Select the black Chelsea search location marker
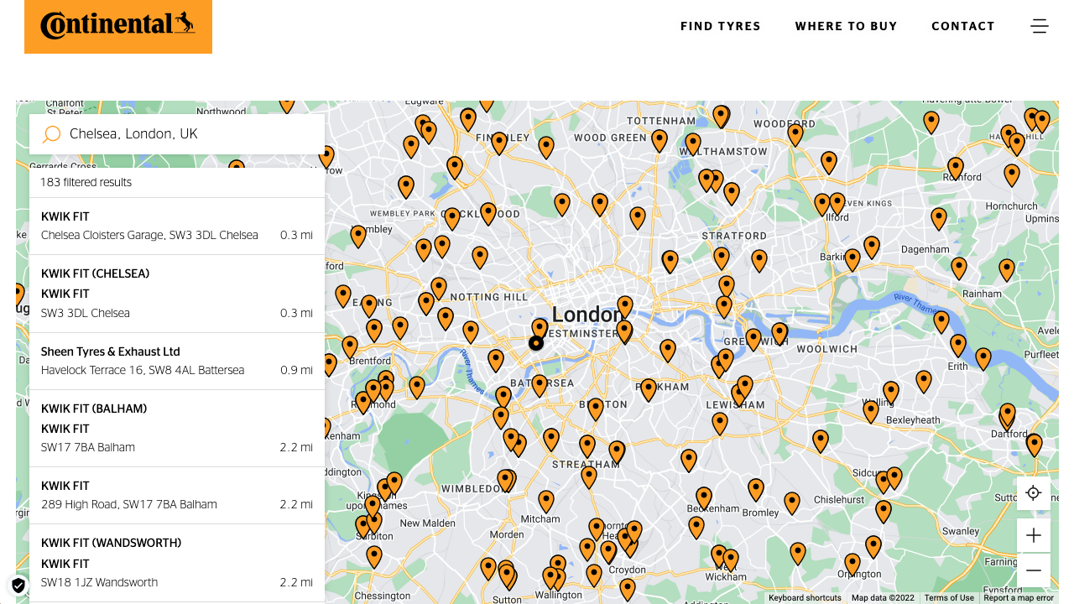Screen dimensions: 1074x604 pos(536,343)
